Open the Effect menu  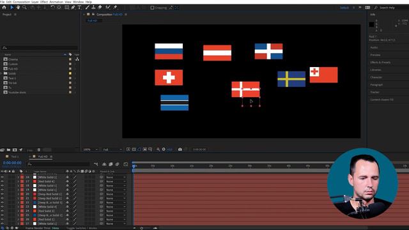[44, 2]
